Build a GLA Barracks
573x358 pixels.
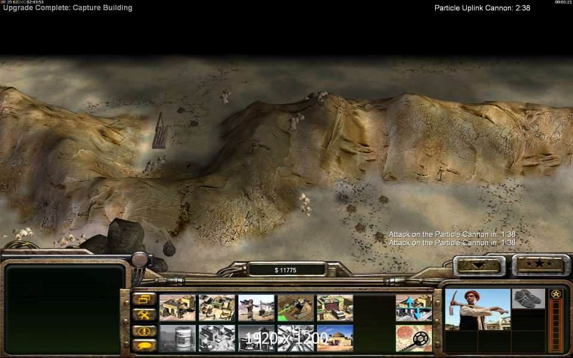(217, 308)
